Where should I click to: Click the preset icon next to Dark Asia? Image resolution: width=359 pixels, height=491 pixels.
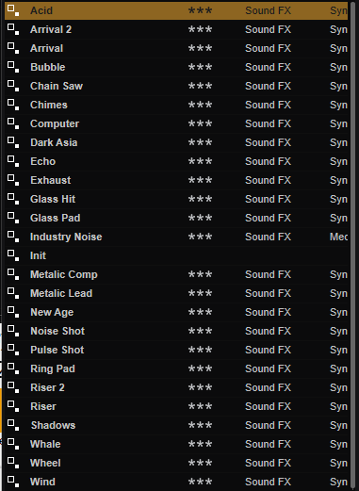pyautogui.click(x=13, y=142)
